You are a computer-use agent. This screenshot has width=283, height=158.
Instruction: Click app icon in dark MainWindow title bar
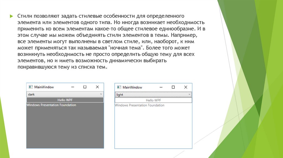click(x=31, y=87)
